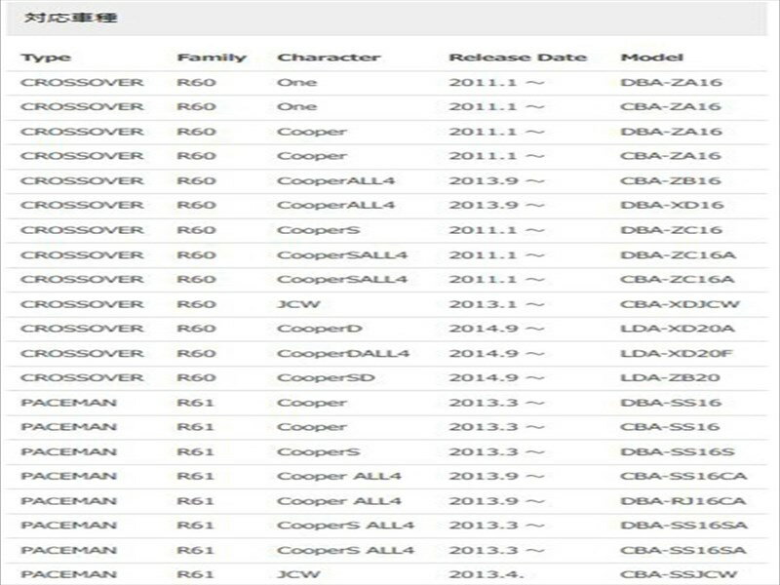The width and height of the screenshot is (780, 585).
Task: Click the LDA-ZB20 model entry
Action: (x=670, y=377)
